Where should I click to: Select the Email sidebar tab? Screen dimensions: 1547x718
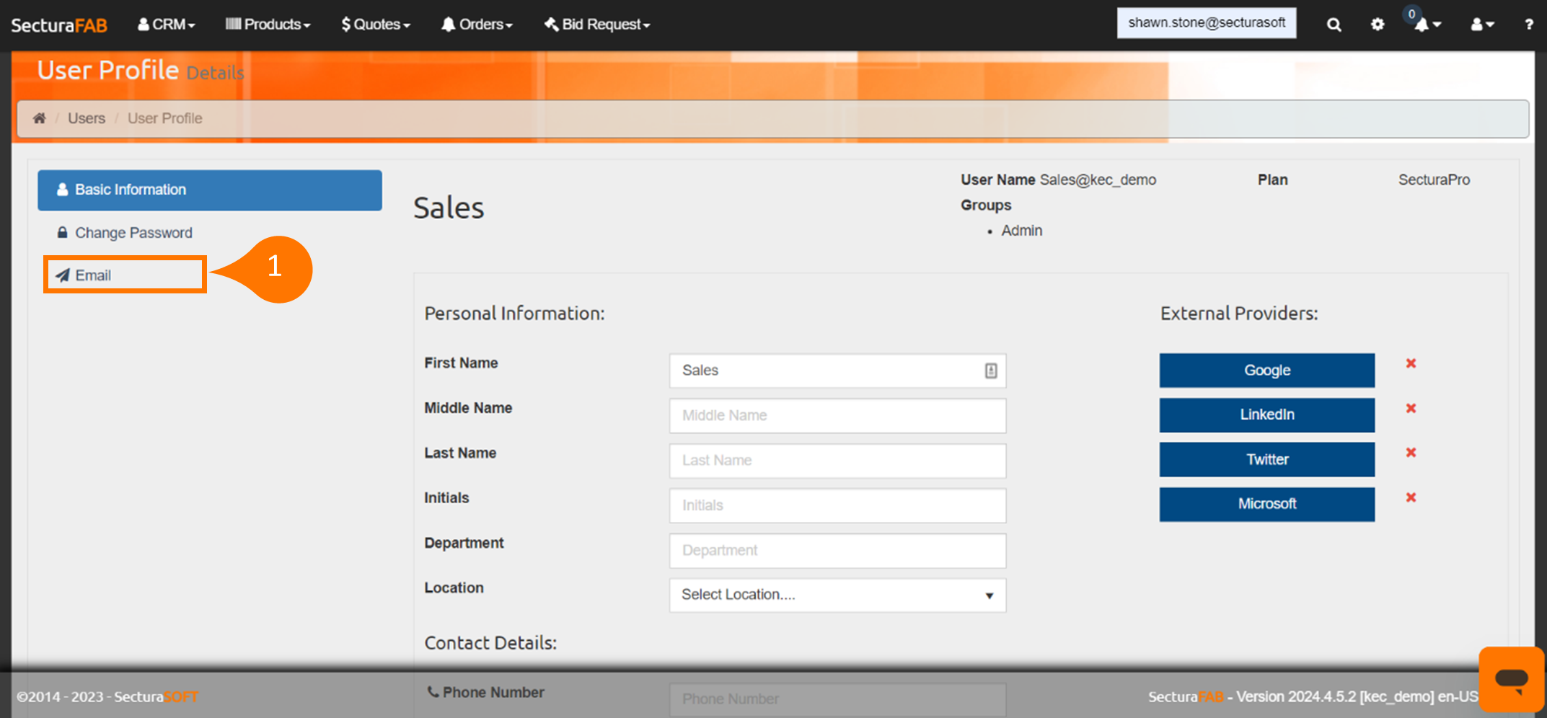click(93, 275)
